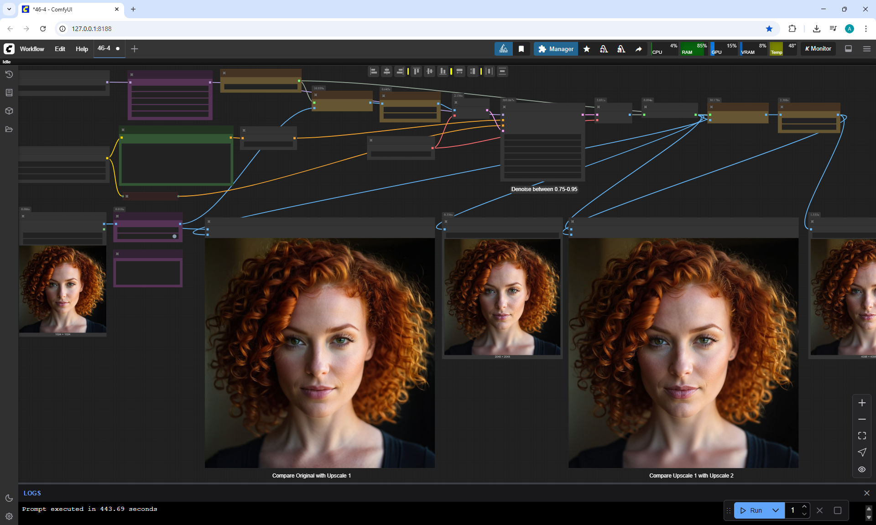Open the Model Library cube icon
Screen dimensions: 876x525
point(9,111)
